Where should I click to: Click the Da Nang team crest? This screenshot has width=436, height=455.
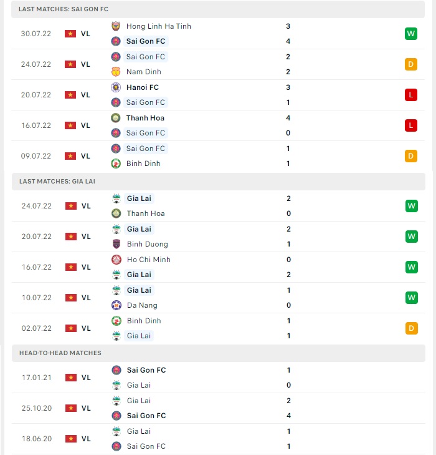pyautogui.click(x=116, y=305)
